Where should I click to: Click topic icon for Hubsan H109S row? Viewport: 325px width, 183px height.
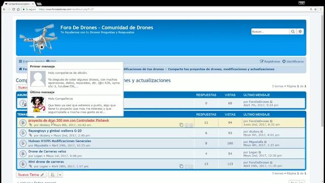coord(23,143)
